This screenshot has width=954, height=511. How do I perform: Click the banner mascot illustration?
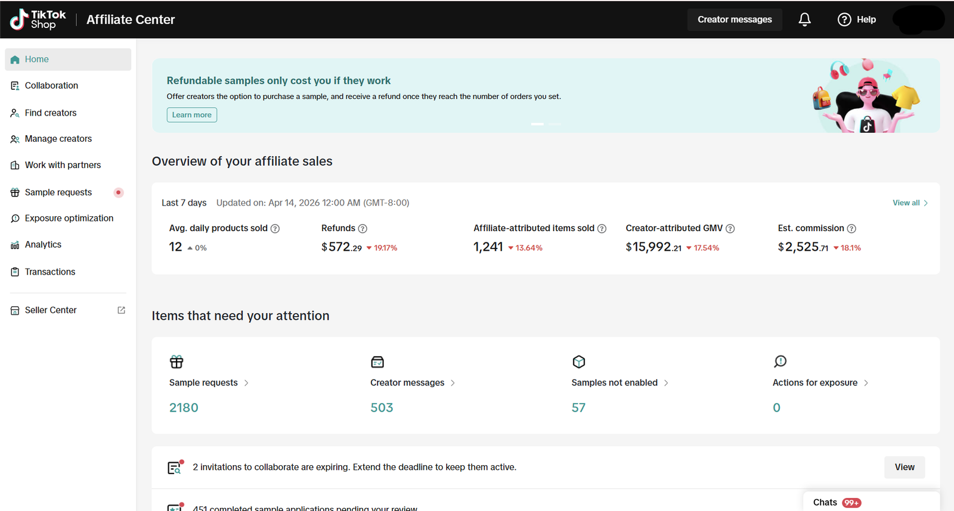click(x=866, y=95)
